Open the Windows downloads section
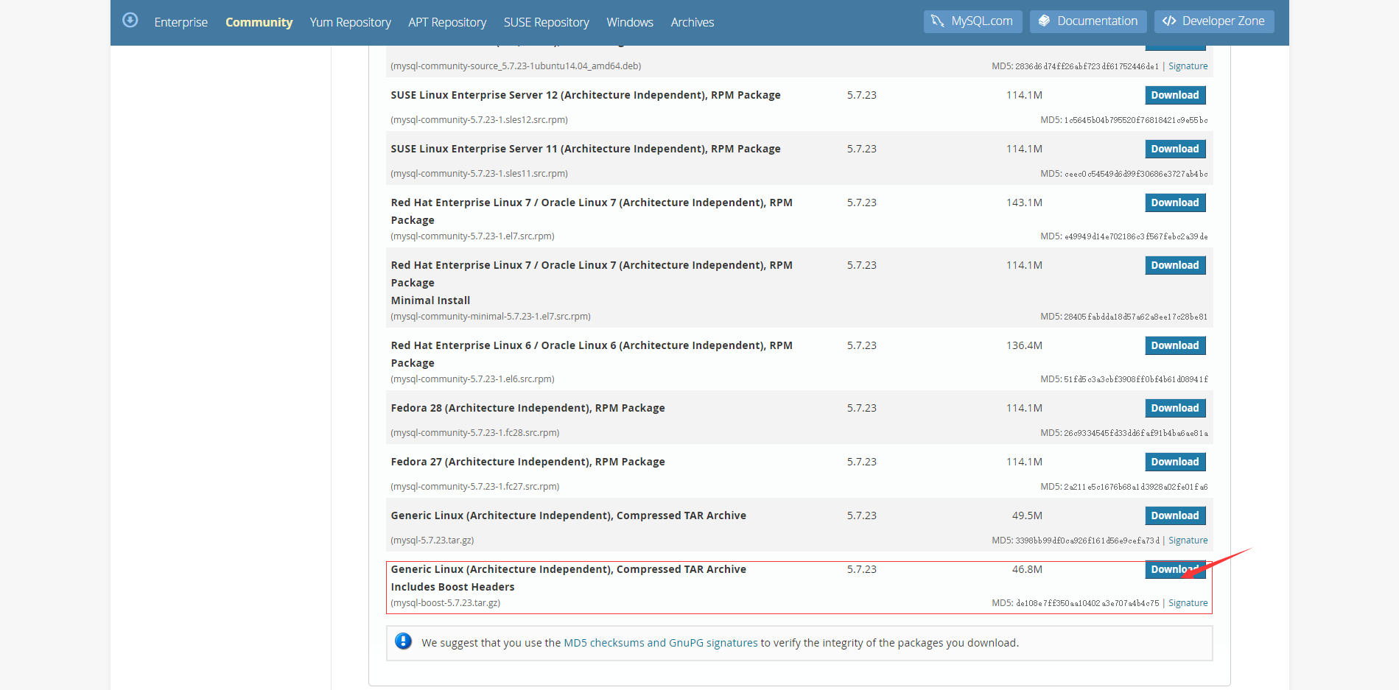 pyautogui.click(x=629, y=22)
